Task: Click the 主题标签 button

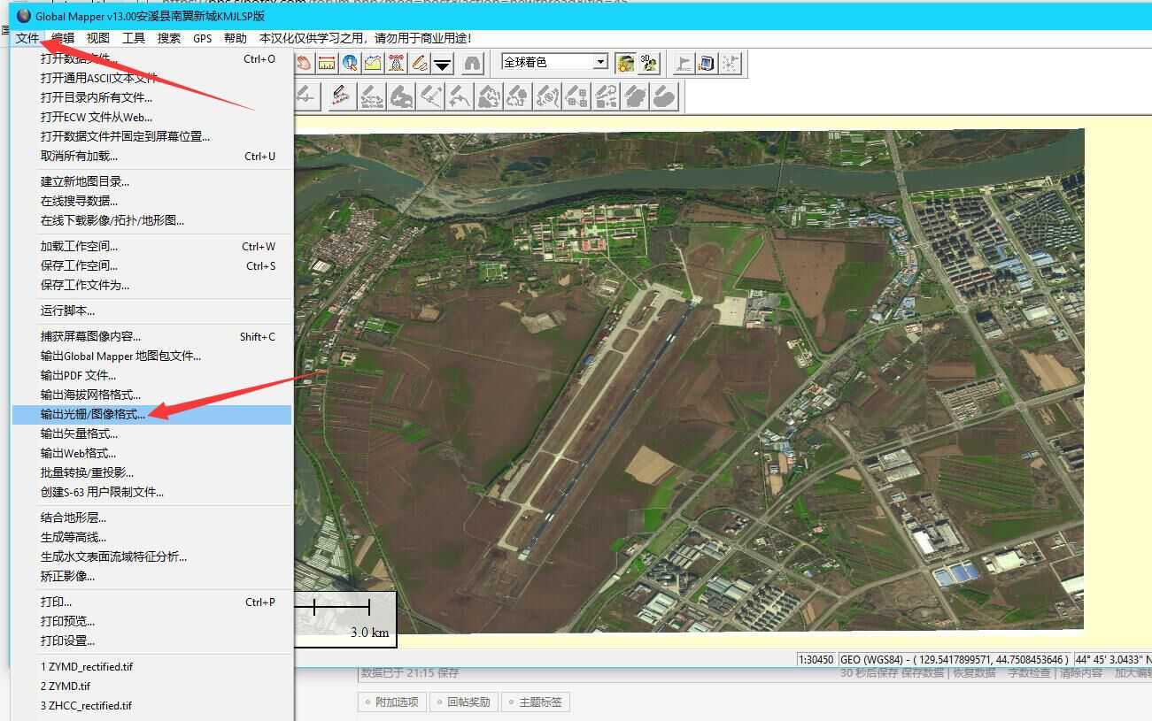Action: click(535, 702)
